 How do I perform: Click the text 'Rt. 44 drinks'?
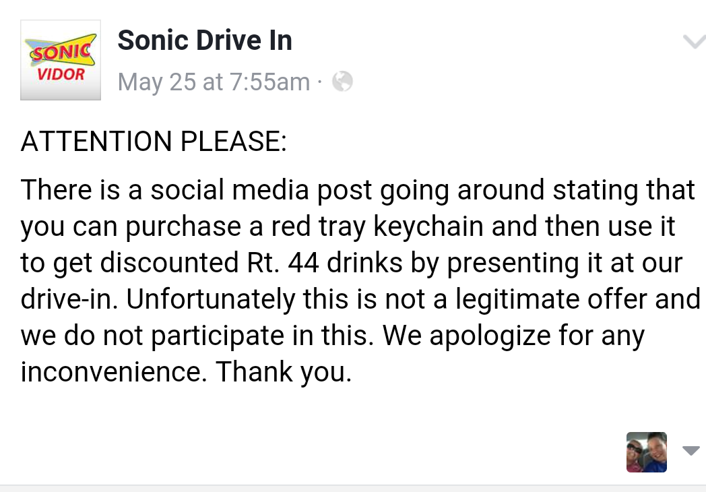pyautogui.click(x=325, y=262)
